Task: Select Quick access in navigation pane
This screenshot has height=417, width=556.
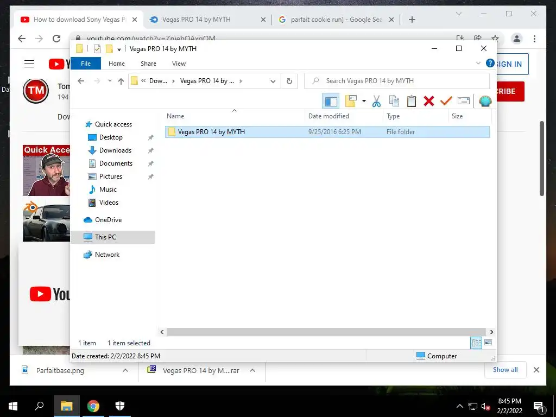Action: pos(113,124)
